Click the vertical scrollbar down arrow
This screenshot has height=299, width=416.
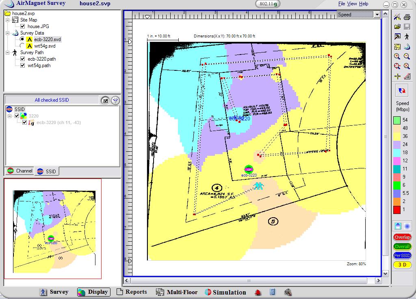pyautogui.click(x=386, y=273)
